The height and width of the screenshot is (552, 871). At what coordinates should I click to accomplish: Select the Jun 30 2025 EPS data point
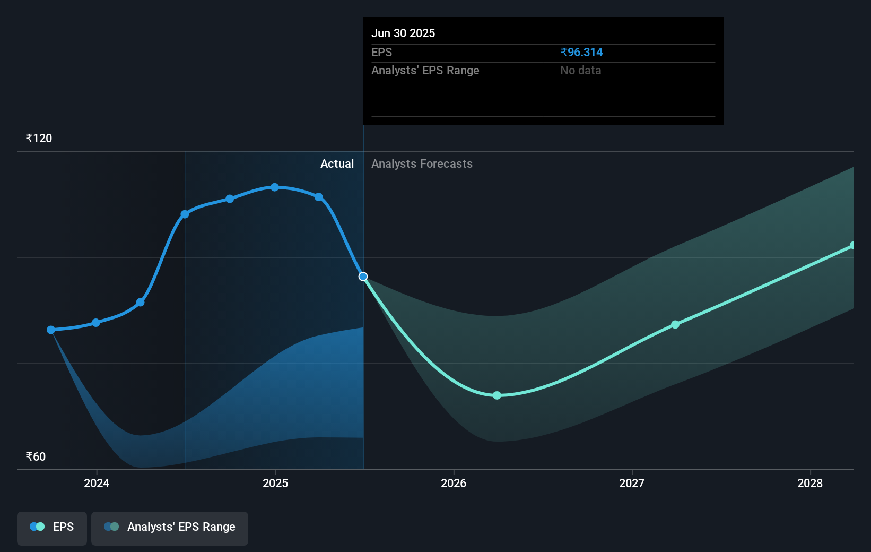[x=363, y=277]
